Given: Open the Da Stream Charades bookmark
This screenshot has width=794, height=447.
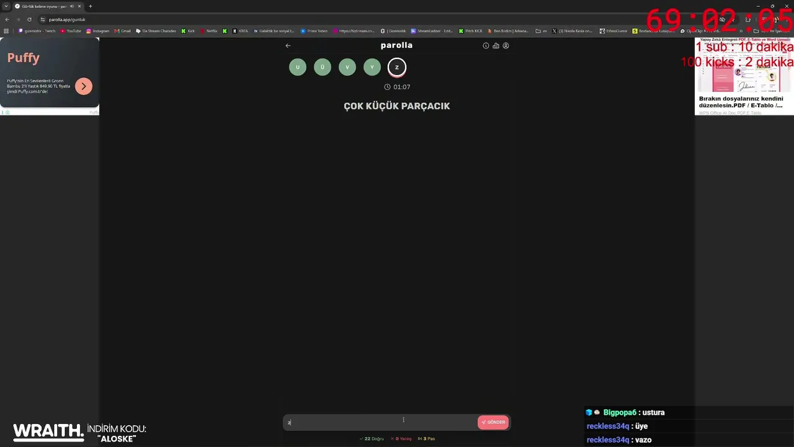Looking at the screenshot, I should [156, 30].
